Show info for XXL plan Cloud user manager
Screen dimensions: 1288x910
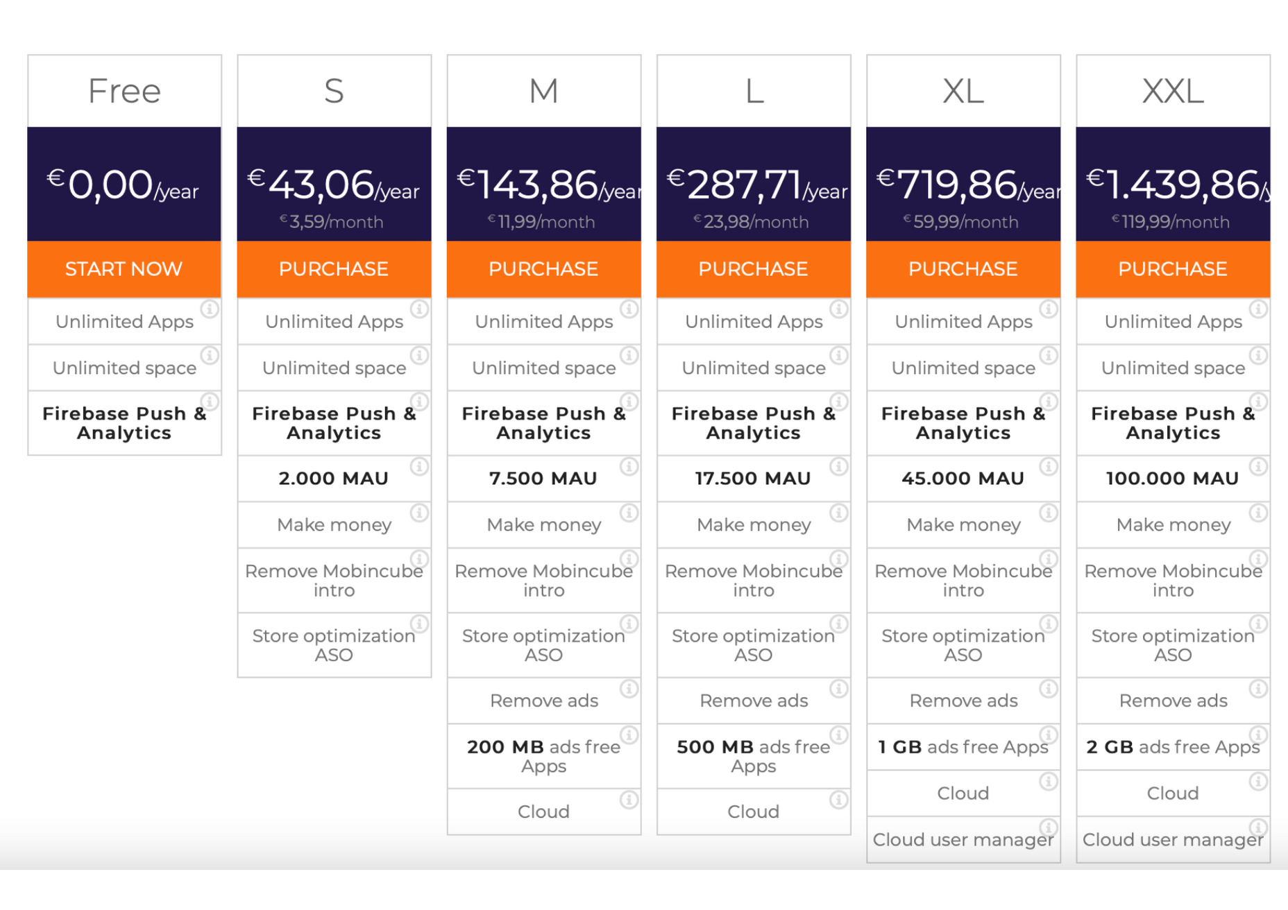coord(1258,827)
